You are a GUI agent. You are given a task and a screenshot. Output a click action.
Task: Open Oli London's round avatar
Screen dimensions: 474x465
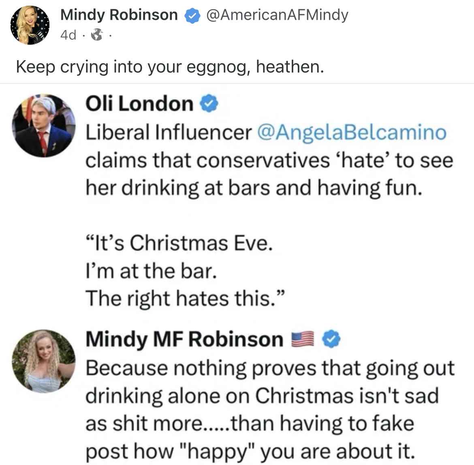point(44,126)
